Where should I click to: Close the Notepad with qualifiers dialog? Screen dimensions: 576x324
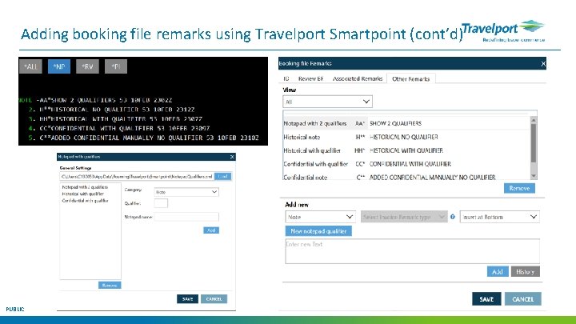pyautogui.click(x=232, y=157)
